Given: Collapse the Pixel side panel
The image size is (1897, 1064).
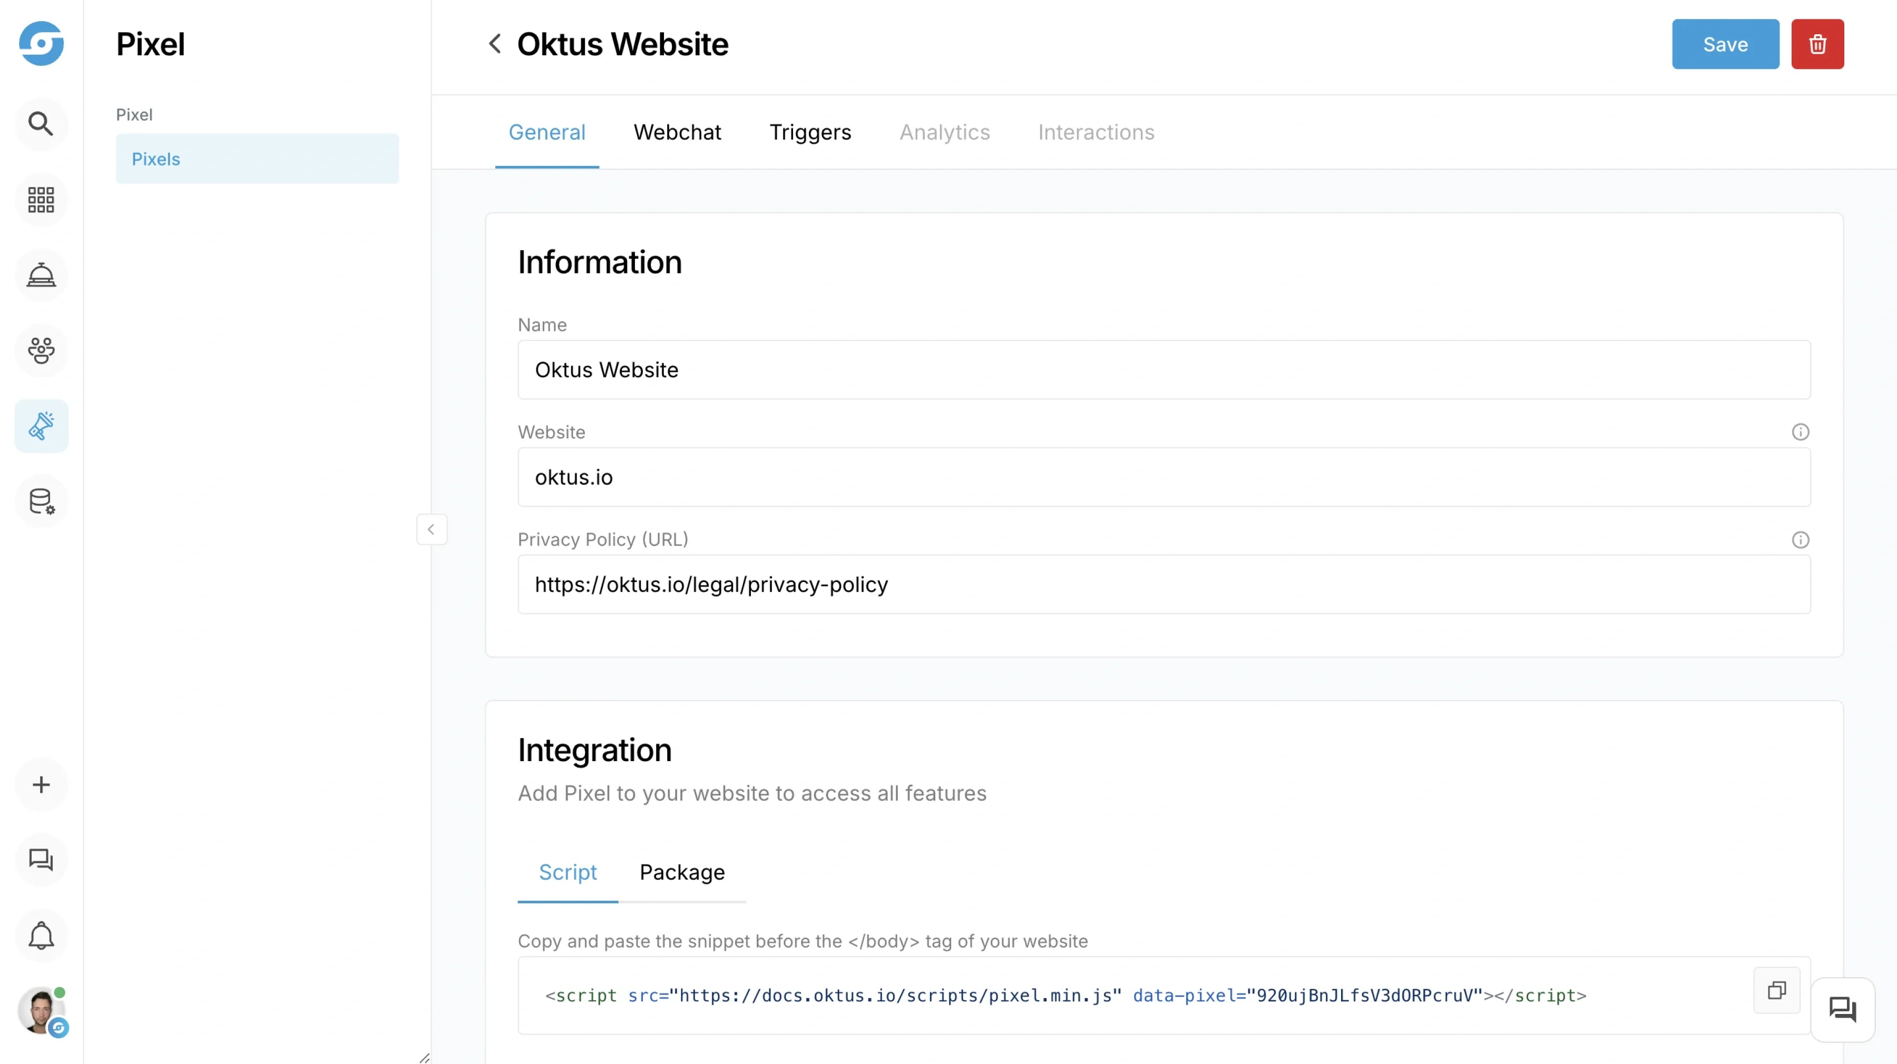Looking at the screenshot, I should coord(432,529).
